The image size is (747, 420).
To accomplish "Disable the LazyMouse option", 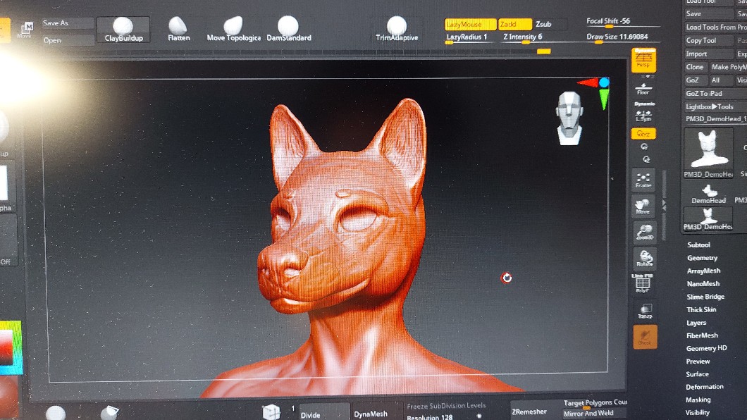I will [469, 24].
